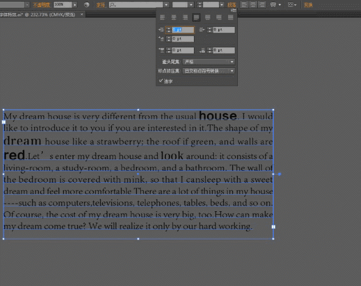Click the first-line indent stepper arrows
The width and height of the screenshot is (361, 286).
click(x=169, y=39)
